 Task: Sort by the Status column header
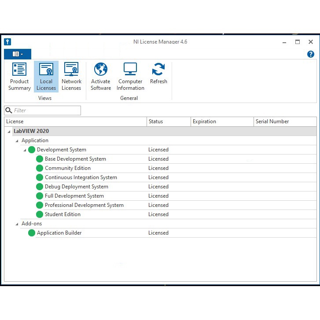coord(168,121)
